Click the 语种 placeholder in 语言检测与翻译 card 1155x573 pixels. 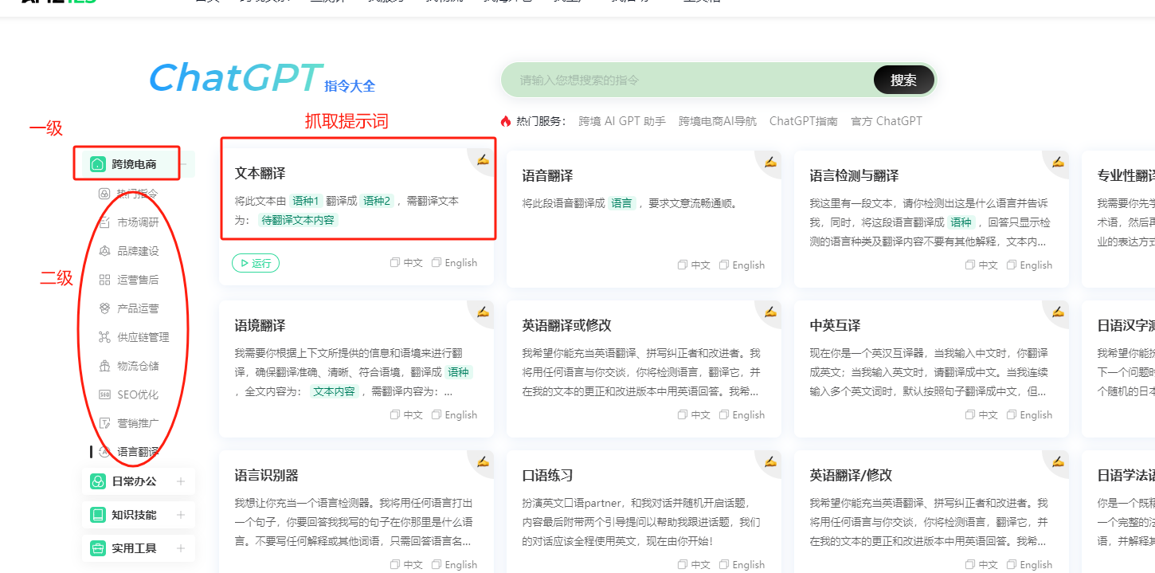(961, 222)
